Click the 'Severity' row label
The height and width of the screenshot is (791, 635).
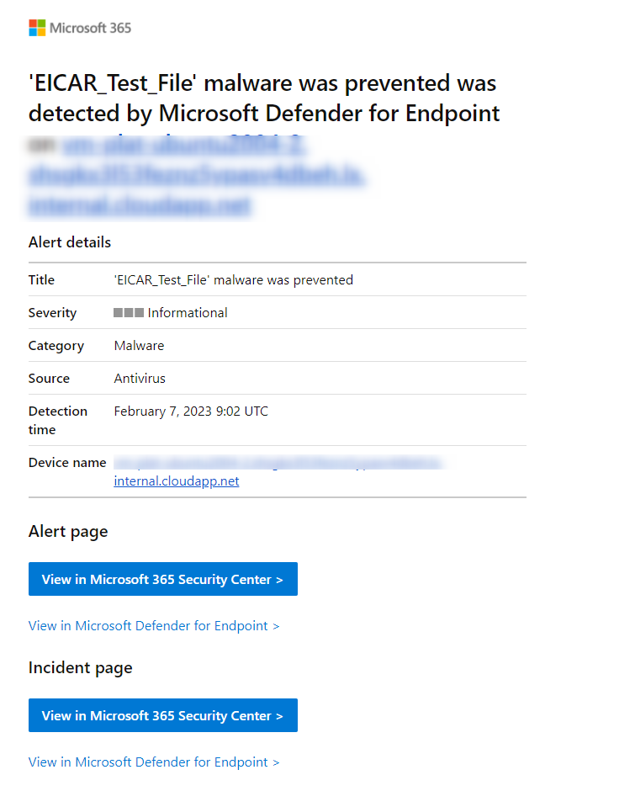click(52, 313)
